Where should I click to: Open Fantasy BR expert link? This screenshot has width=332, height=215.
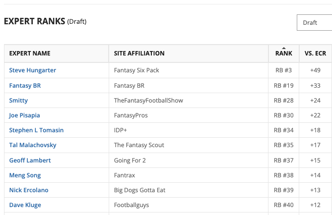pos(25,86)
